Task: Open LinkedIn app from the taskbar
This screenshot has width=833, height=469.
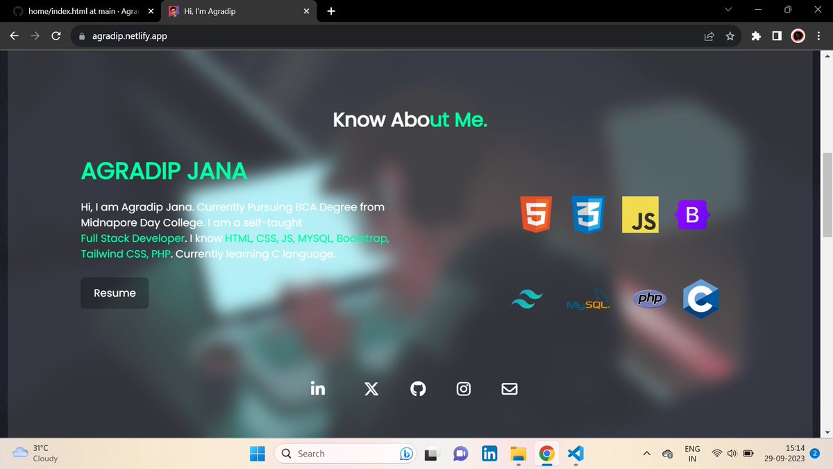Action: point(489,454)
